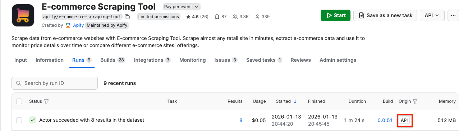Switch to the Input tab

click(x=20, y=60)
